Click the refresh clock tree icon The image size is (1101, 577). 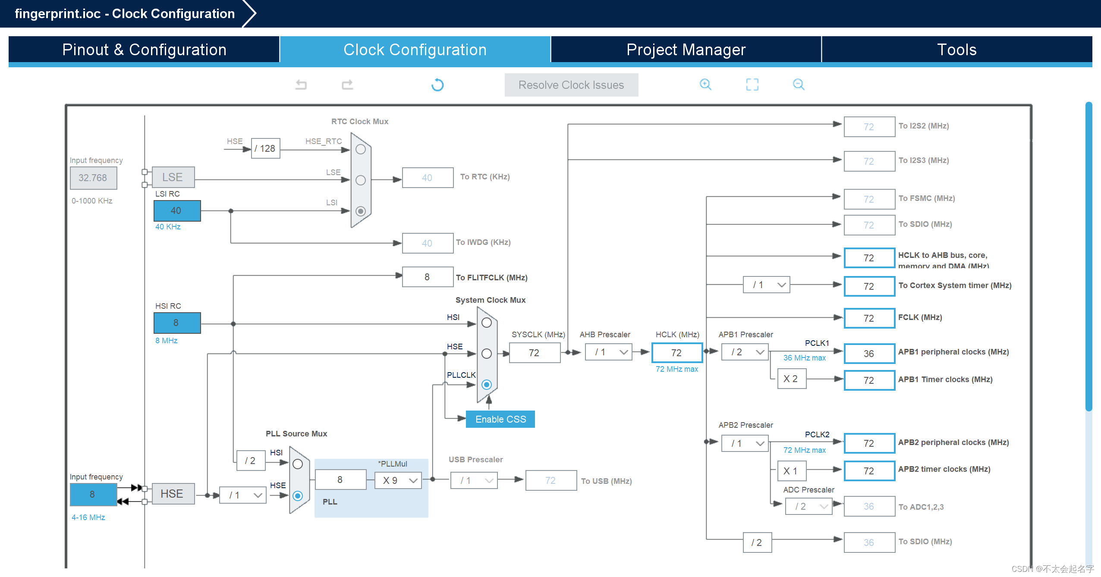click(x=437, y=85)
